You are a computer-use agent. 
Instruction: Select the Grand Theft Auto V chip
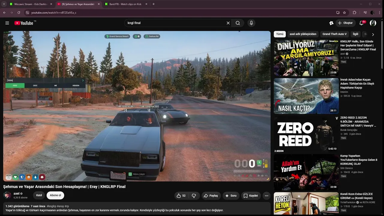tap(334, 34)
